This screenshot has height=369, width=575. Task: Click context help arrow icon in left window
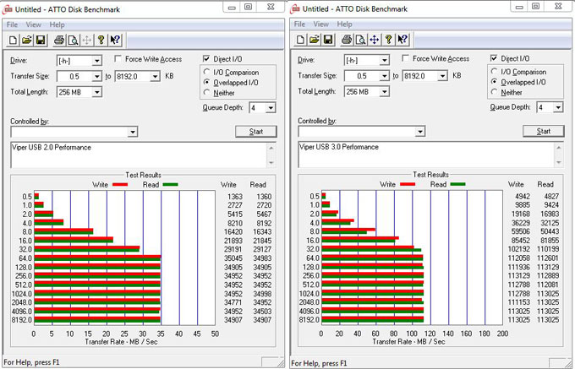click(115, 40)
